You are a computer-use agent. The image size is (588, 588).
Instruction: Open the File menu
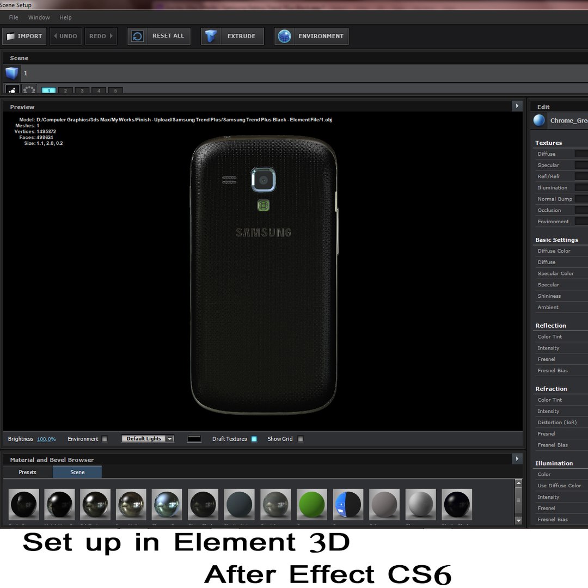pyautogui.click(x=14, y=17)
